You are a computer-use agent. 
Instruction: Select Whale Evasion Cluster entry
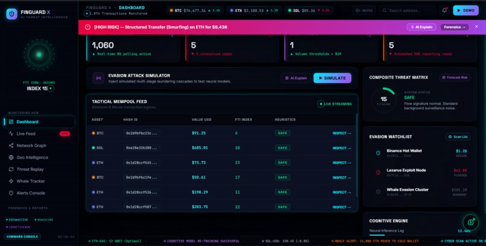click(420, 192)
